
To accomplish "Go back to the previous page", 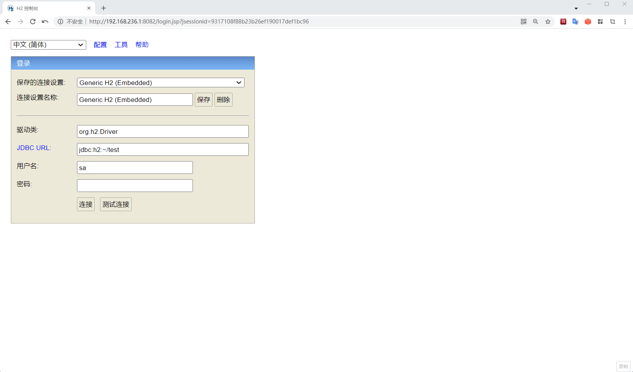I will click(x=8, y=22).
